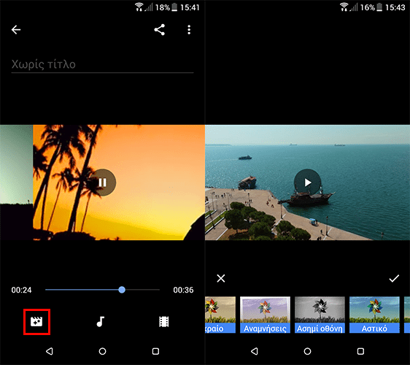Image resolution: width=410 pixels, height=365 pixels.
Task: Select the Ασημί οθόνη filter thumbnail
Action: click(x=320, y=315)
